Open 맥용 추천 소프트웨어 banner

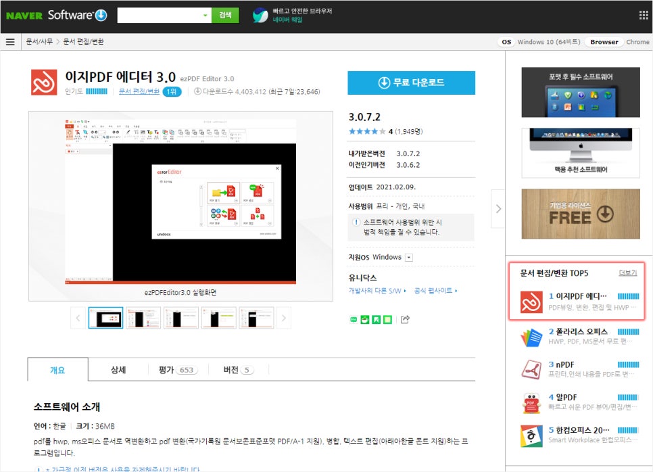581,154
